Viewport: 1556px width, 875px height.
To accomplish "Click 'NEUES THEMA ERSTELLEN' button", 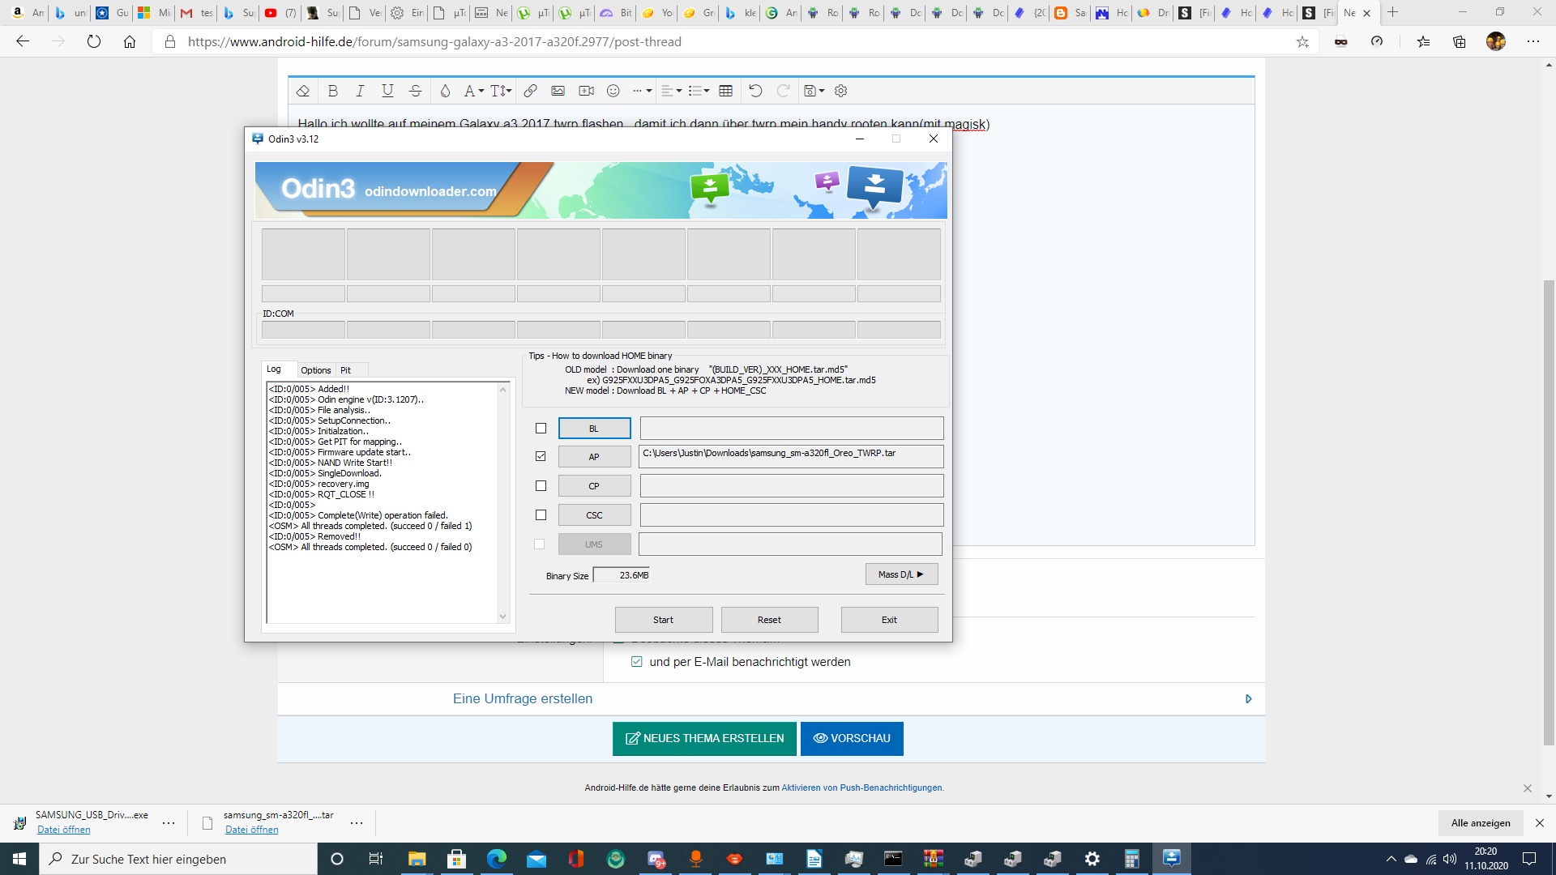I will (704, 739).
